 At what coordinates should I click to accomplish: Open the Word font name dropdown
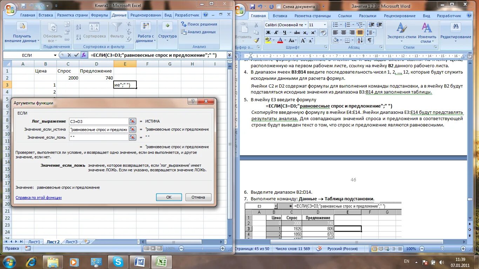click(305, 25)
